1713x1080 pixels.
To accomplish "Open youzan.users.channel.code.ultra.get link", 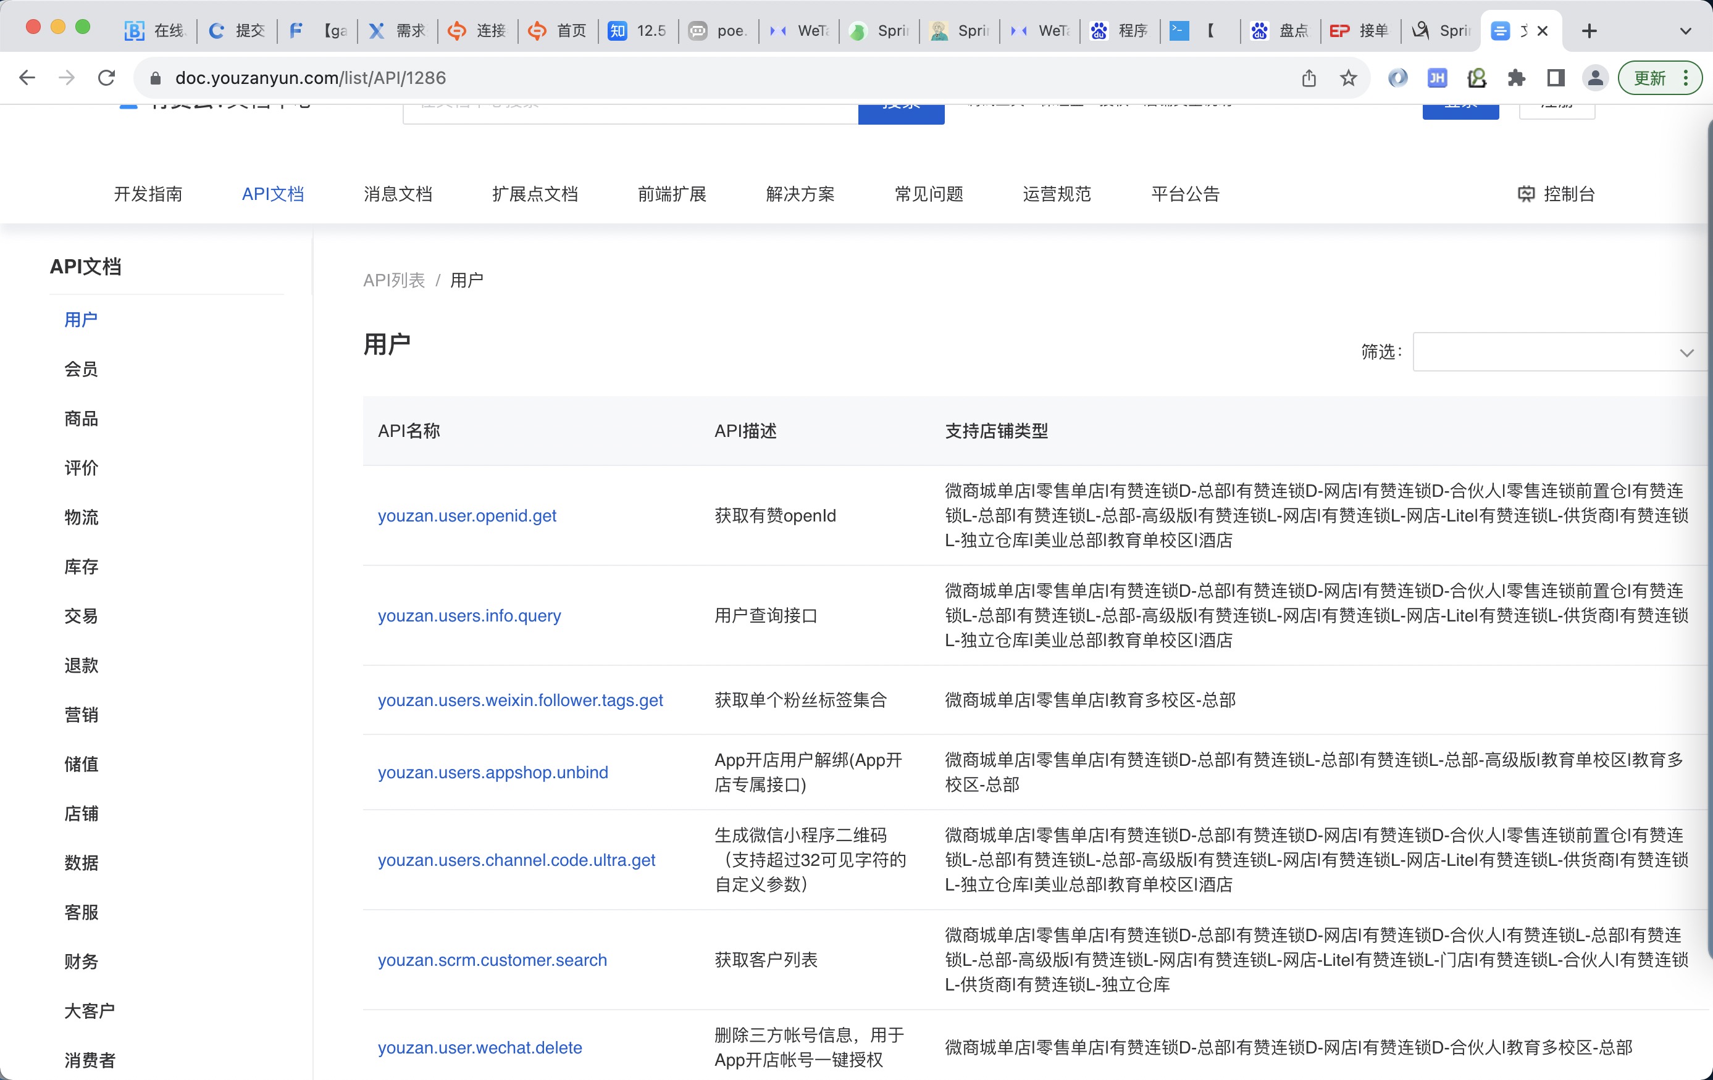I will point(516,860).
